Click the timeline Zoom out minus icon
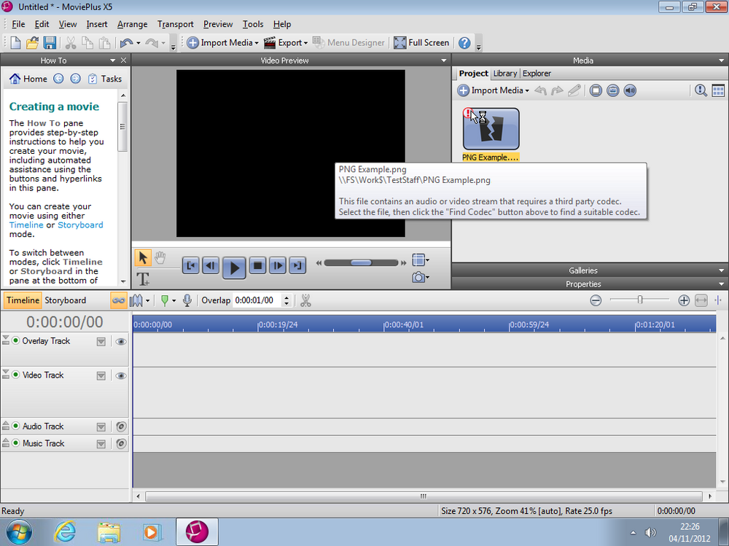 point(596,300)
